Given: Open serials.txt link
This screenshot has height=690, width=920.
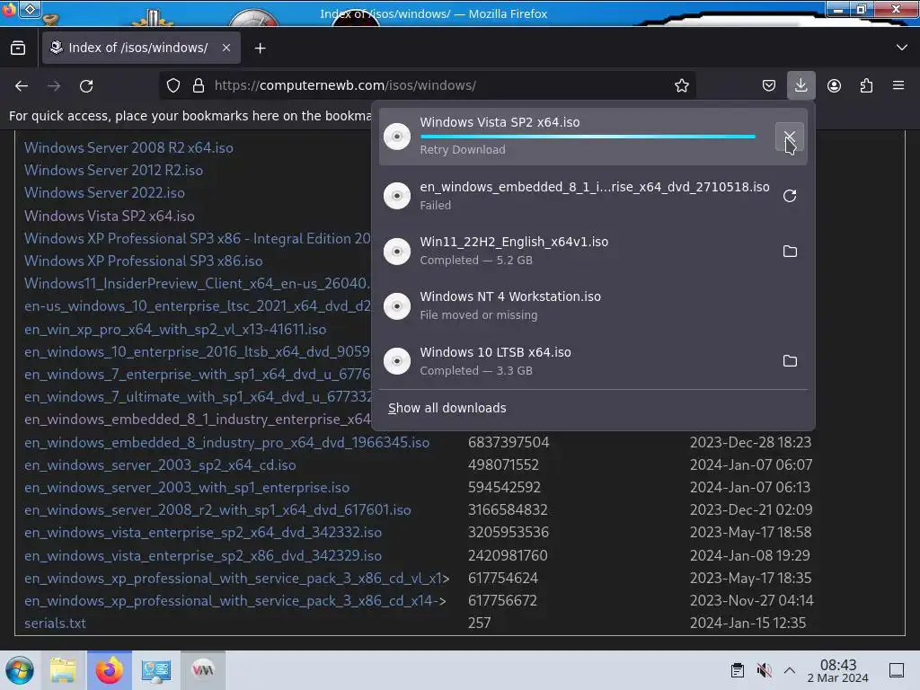Looking at the screenshot, I should coord(55,624).
